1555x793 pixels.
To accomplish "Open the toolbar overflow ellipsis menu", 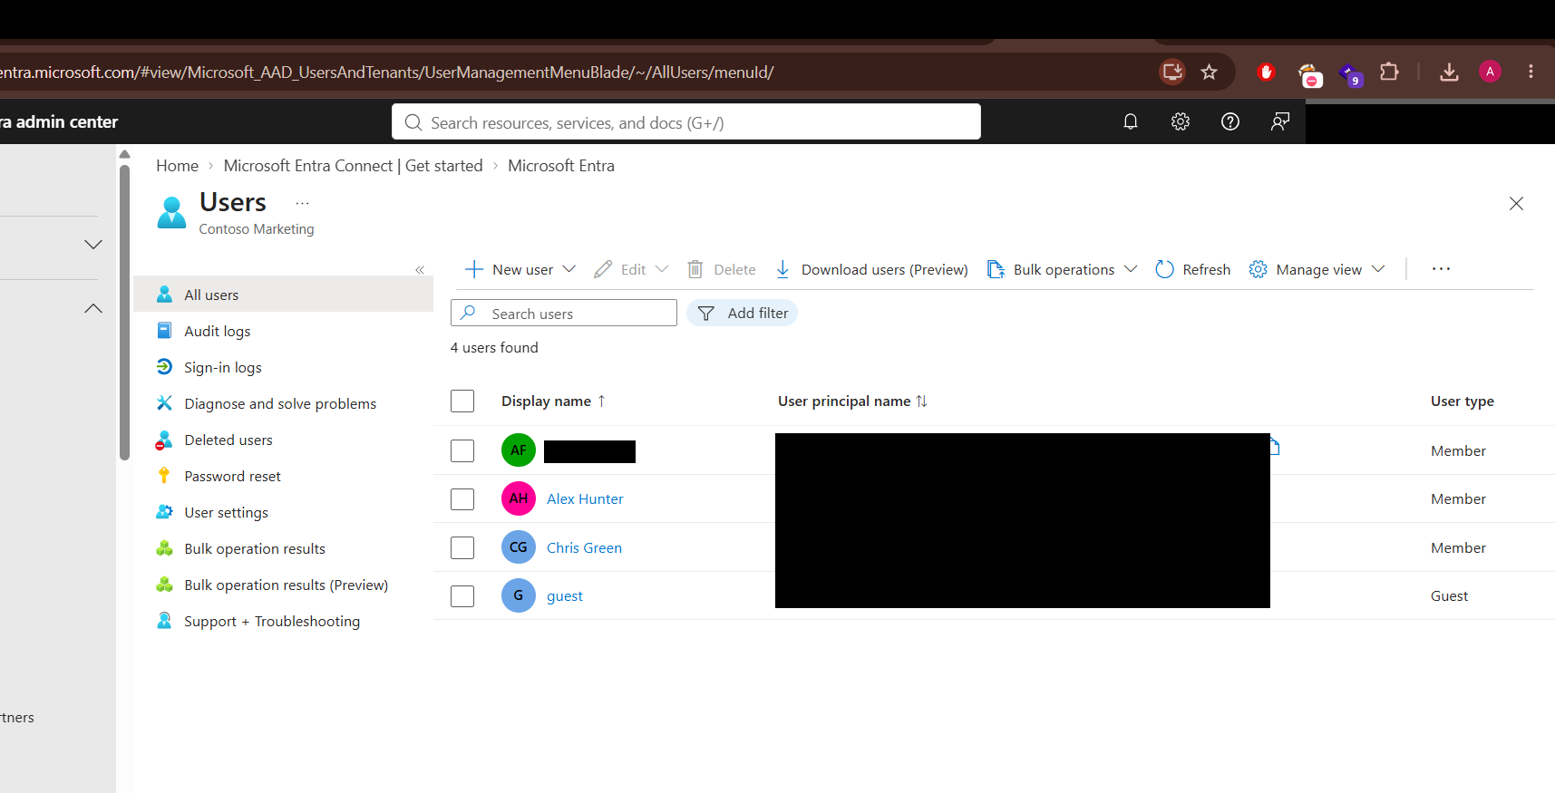I will [x=1441, y=269].
